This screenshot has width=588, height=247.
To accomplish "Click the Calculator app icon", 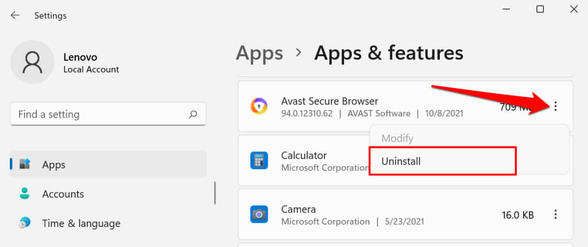I will click(x=259, y=160).
